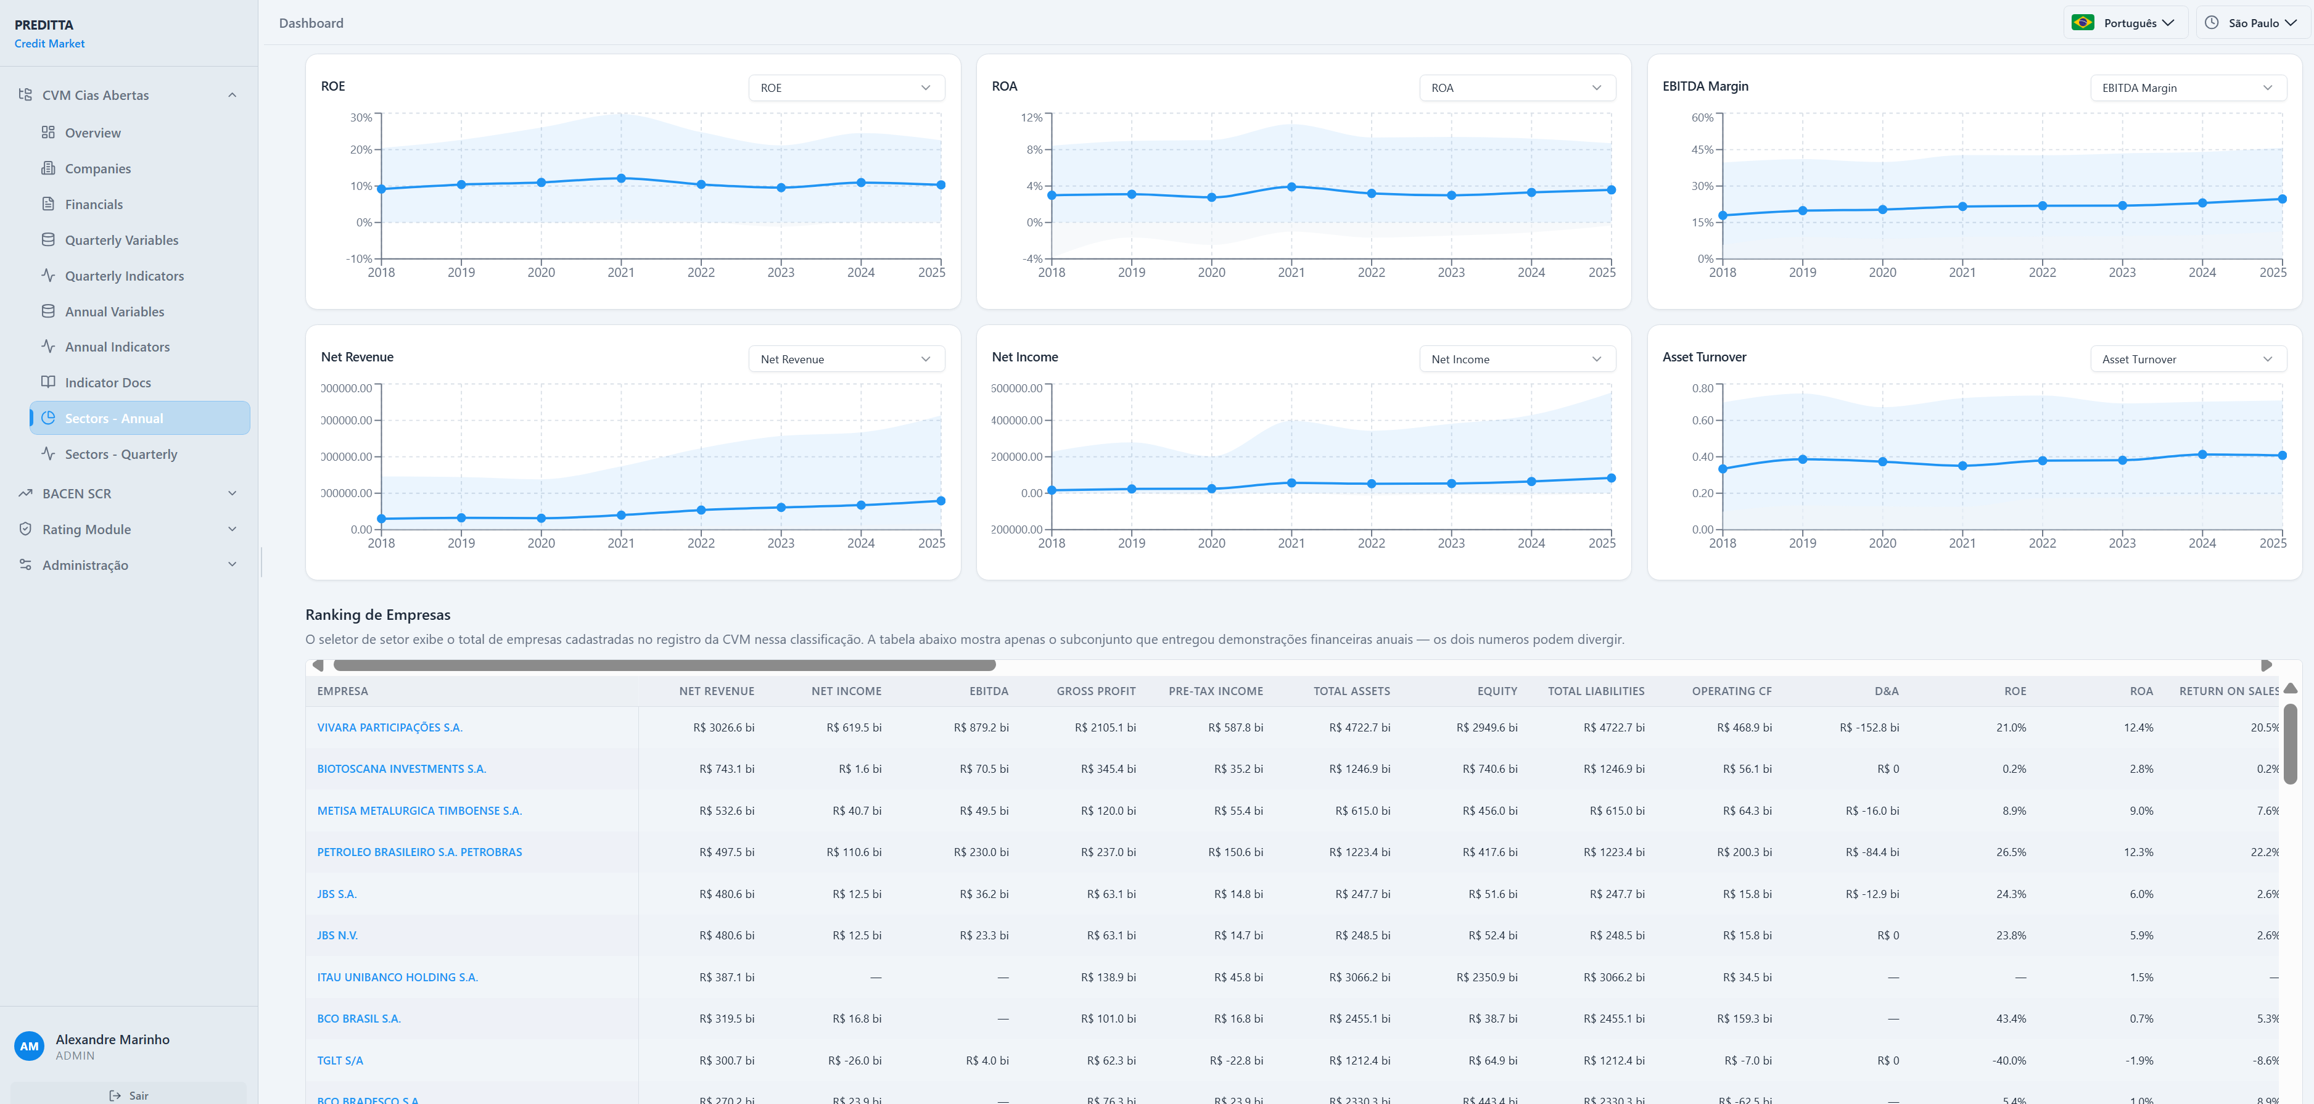This screenshot has width=2314, height=1104.
Task: Open the EBITDA Margin metric dropdown
Action: (2188, 88)
